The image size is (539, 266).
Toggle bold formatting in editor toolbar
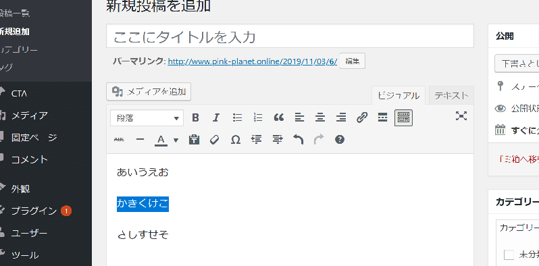pyautogui.click(x=196, y=118)
